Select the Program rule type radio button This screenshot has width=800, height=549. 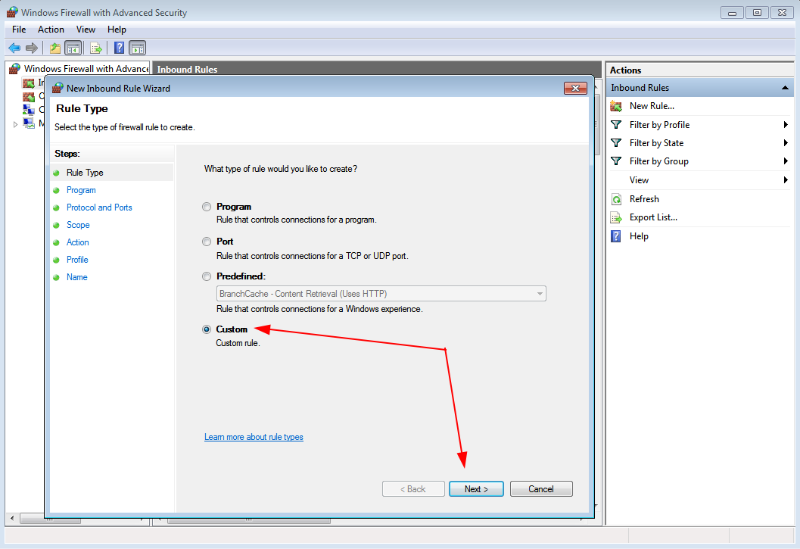point(207,207)
